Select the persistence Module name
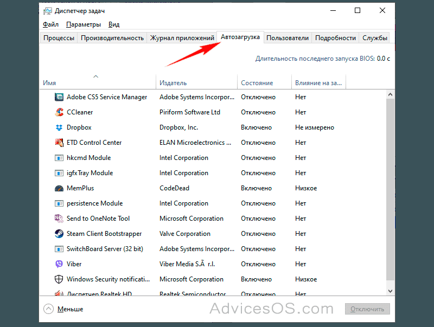Screen dimensions: 434x327 coord(94,203)
